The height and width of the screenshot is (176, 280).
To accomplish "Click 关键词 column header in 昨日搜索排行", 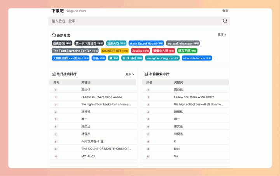I will click(x=86, y=82).
